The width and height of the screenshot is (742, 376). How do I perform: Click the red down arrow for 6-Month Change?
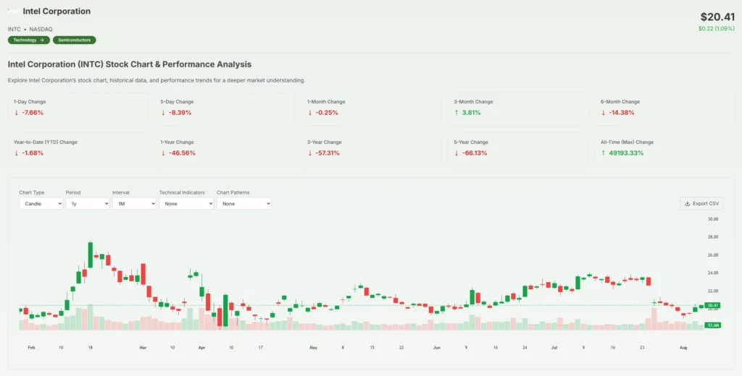click(603, 113)
